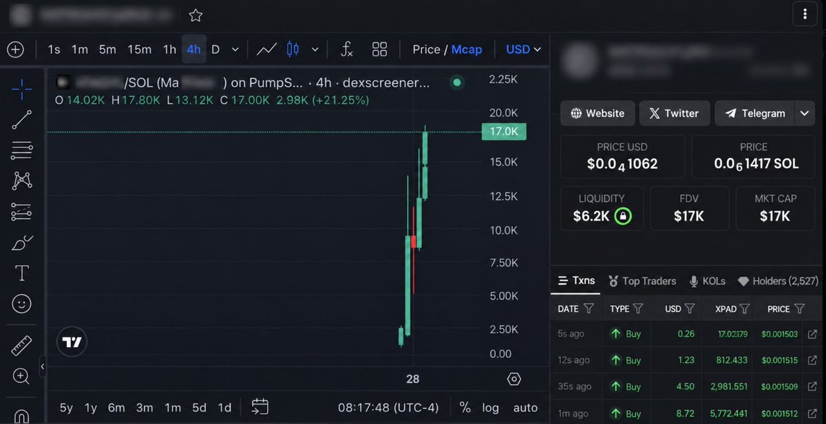The width and height of the screenshot is (826, 424).
Task: Open the go-to-date calendar
Action: 260,407
